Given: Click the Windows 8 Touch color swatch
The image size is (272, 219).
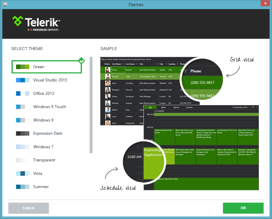Looking at the screenshot, I should coord(22,107).
